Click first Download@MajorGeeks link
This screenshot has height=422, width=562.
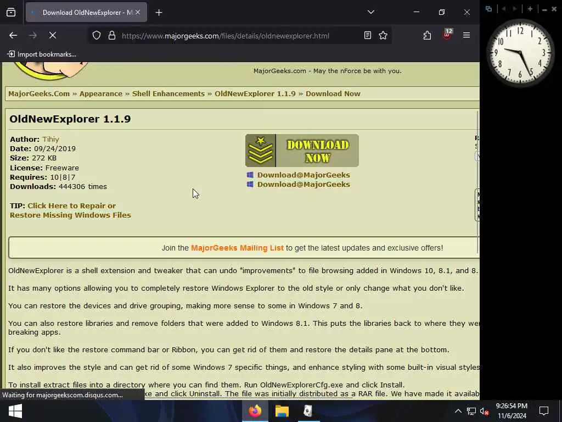(x=303, y=175)
